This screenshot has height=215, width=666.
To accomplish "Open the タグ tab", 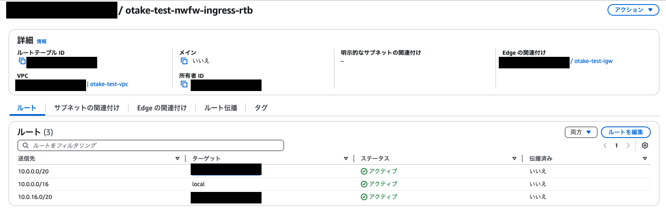I will click(261, 108).
